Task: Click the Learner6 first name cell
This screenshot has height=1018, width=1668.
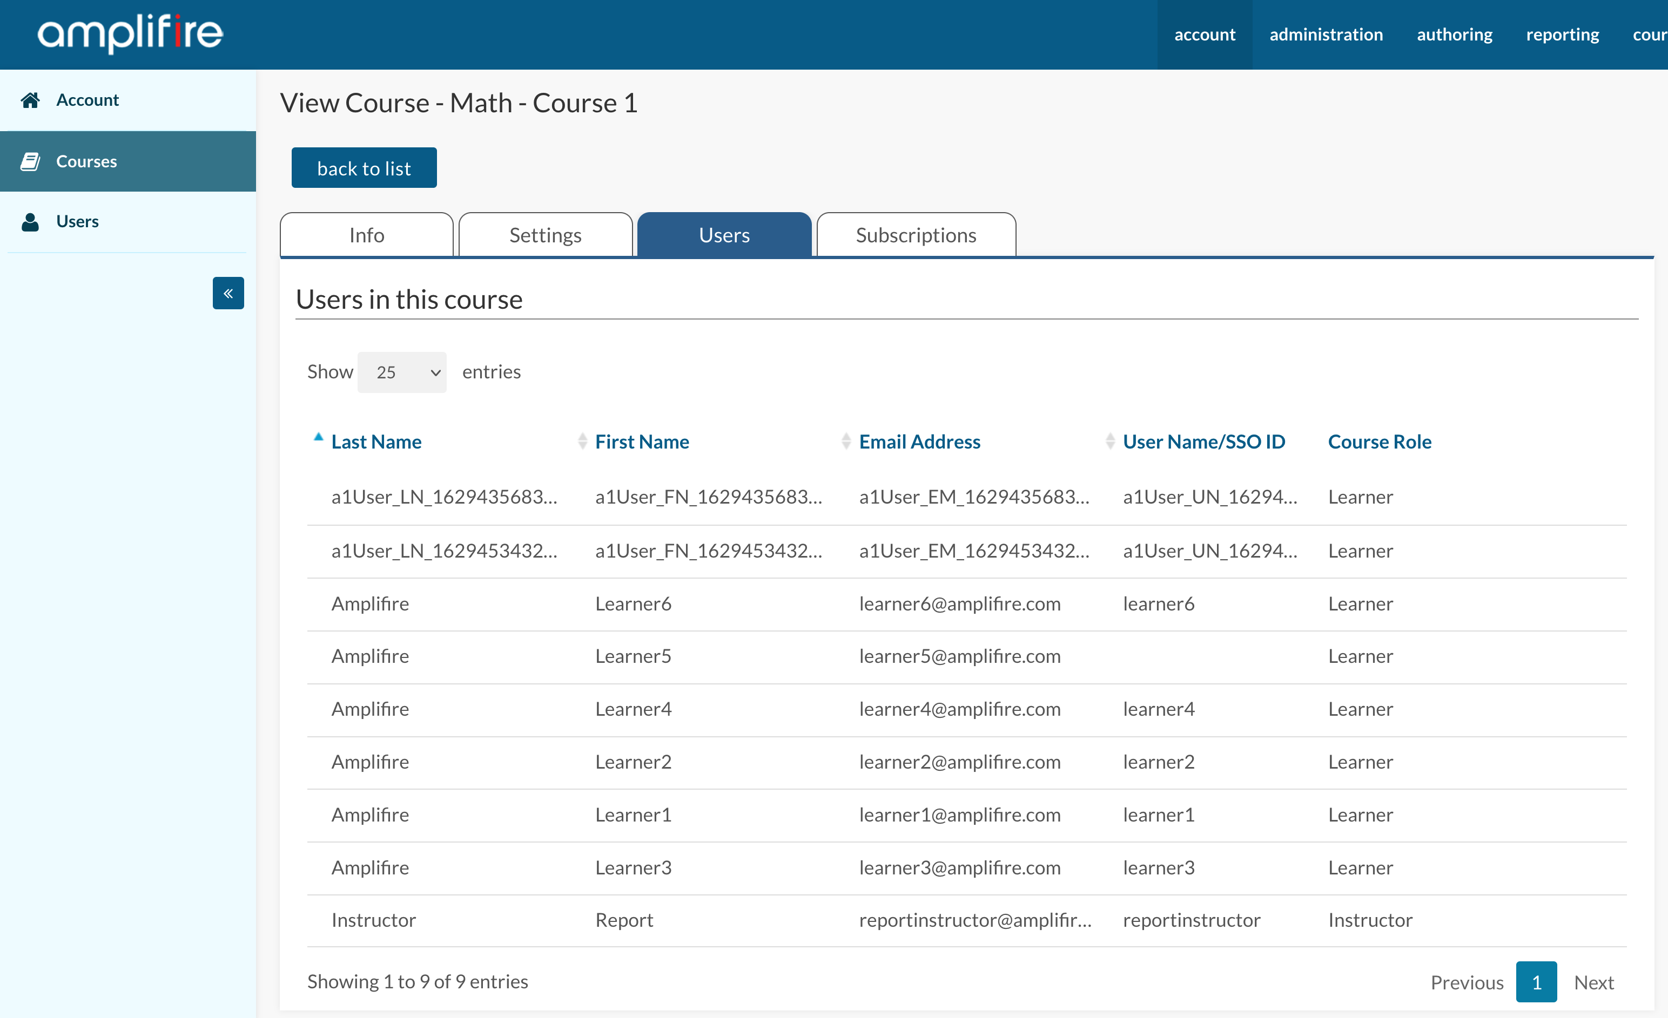Action: click(x=633, y=603)
